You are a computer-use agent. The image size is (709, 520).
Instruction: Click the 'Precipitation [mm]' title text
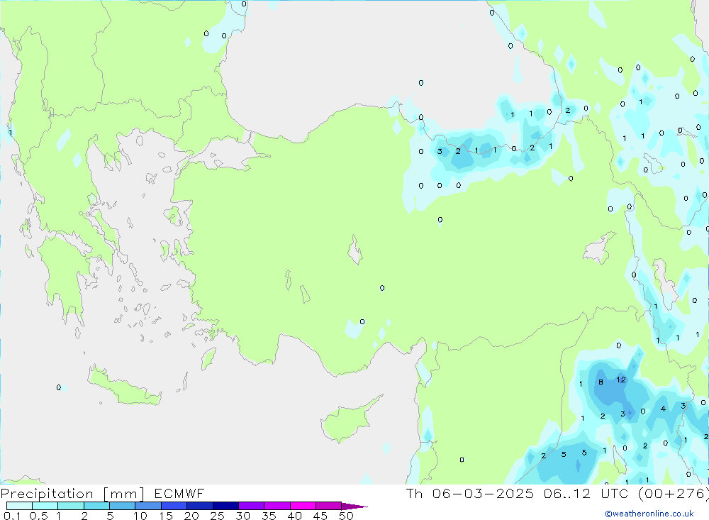72,494
